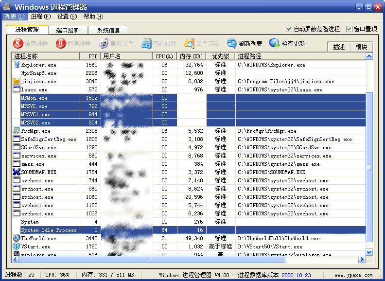Screen dimensions: 385x281
Task: Click the horizontal scrollbar right arrow
Action: click(362, 259)
